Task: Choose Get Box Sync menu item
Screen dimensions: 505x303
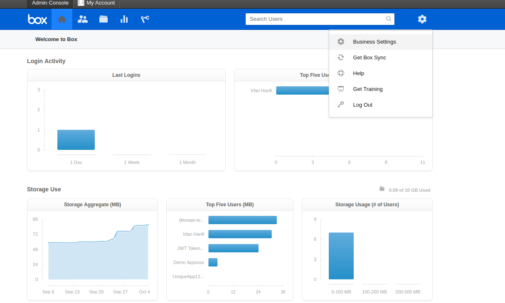Action: pos(369,58)
